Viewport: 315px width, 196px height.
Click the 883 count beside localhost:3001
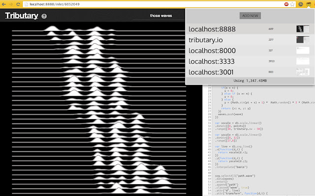pos(271,72)
